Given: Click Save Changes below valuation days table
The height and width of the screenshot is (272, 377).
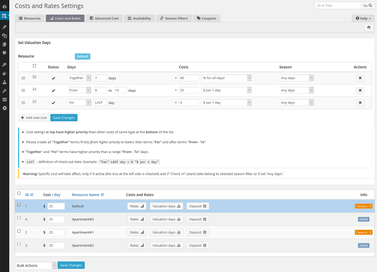Looking at the screenshot, I should tap(64, 118).
